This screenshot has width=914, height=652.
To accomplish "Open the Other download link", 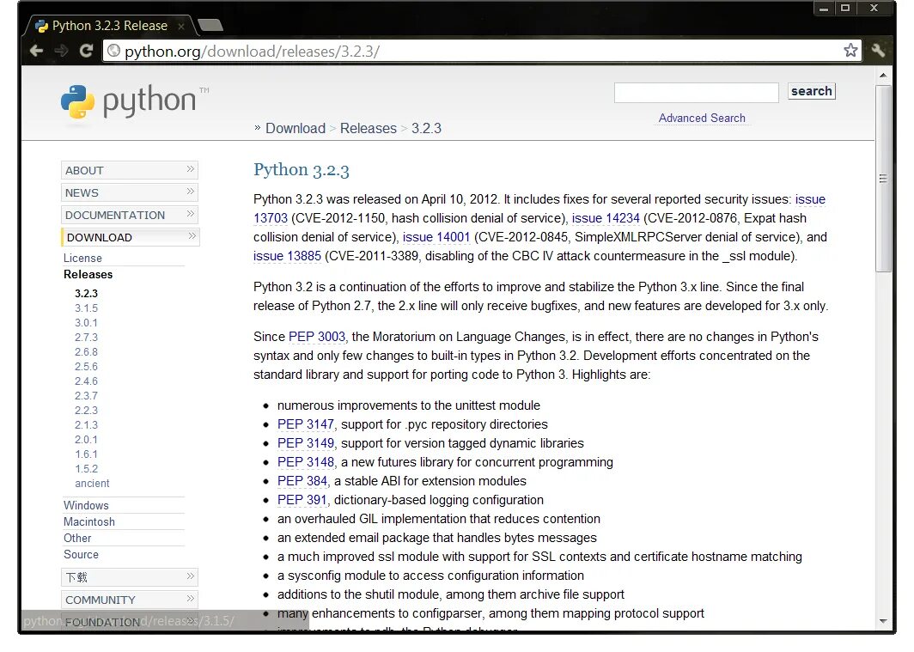I will (x=77, y=538).
